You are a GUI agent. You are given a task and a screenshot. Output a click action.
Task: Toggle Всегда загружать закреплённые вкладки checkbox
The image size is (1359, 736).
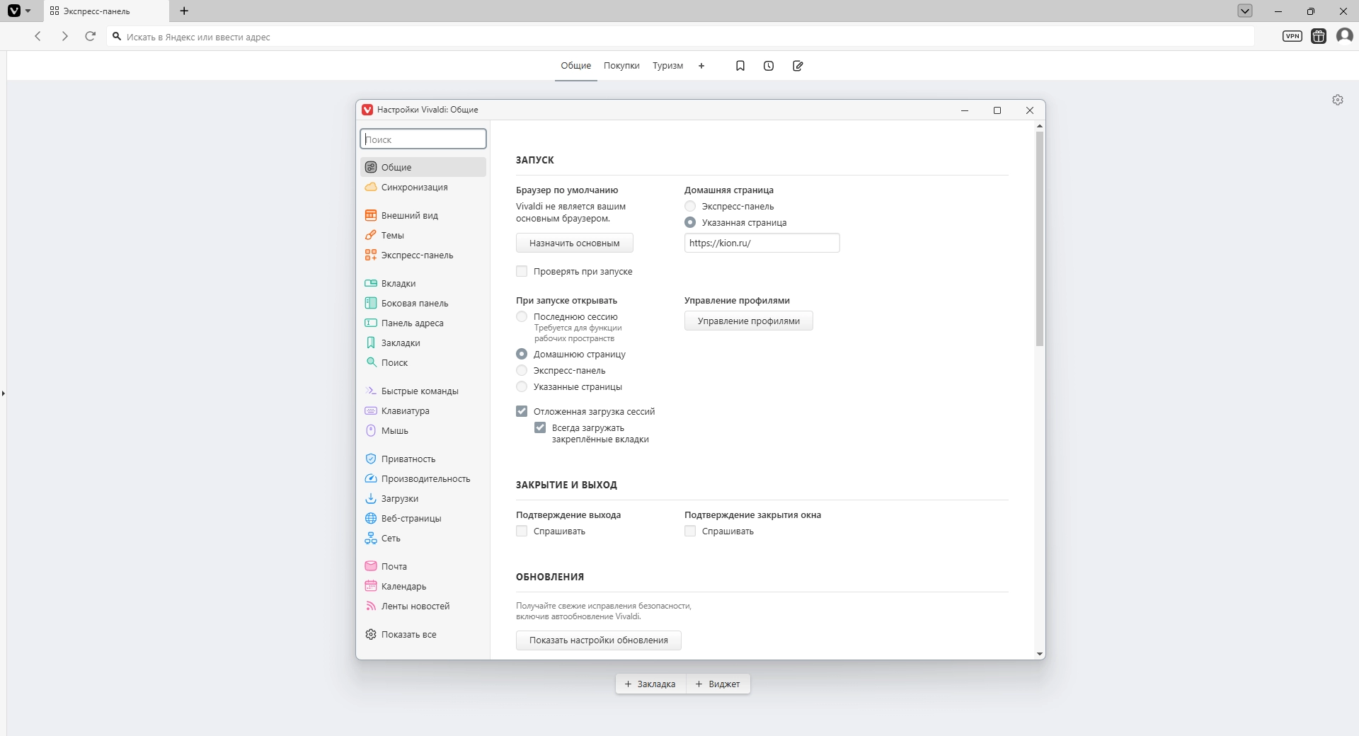click(540, 427)
